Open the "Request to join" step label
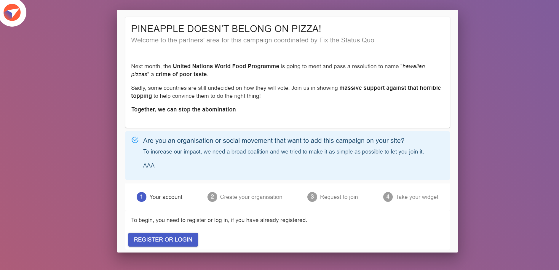Screen dimensions: 559x270 click(339, 197)
